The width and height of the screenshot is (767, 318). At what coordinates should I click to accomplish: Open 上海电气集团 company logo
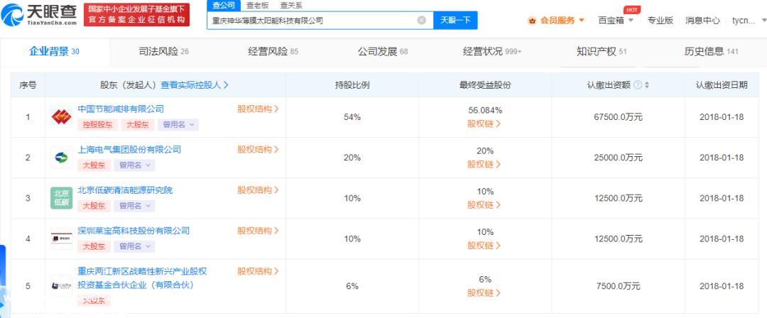(61, 158)
